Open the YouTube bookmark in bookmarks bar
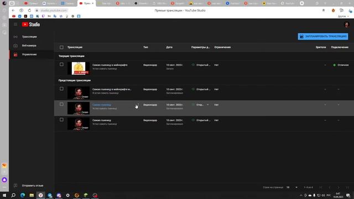The image size is (354, 199). tap(14, 16)
